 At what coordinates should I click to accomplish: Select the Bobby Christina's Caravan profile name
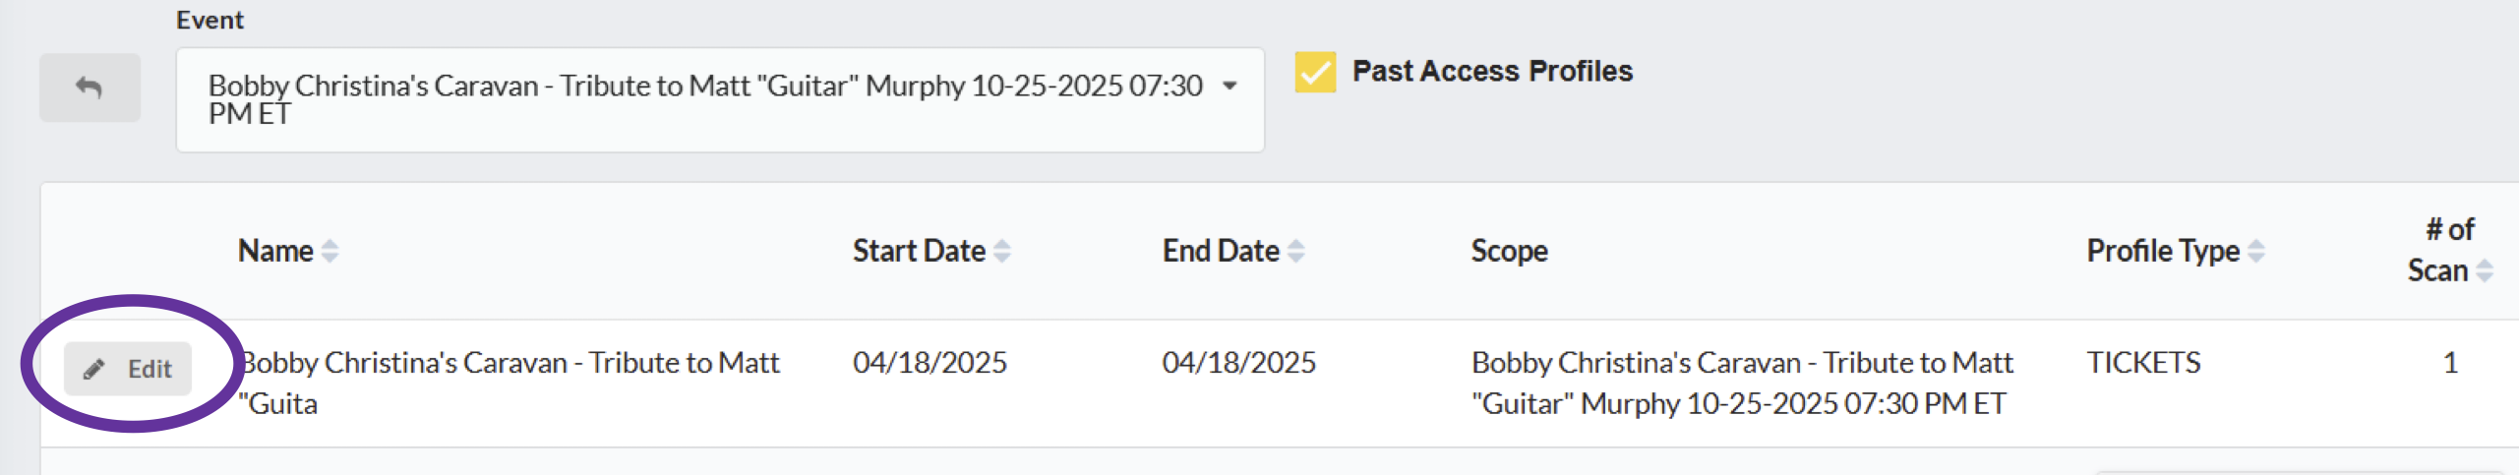click(510, 383)
